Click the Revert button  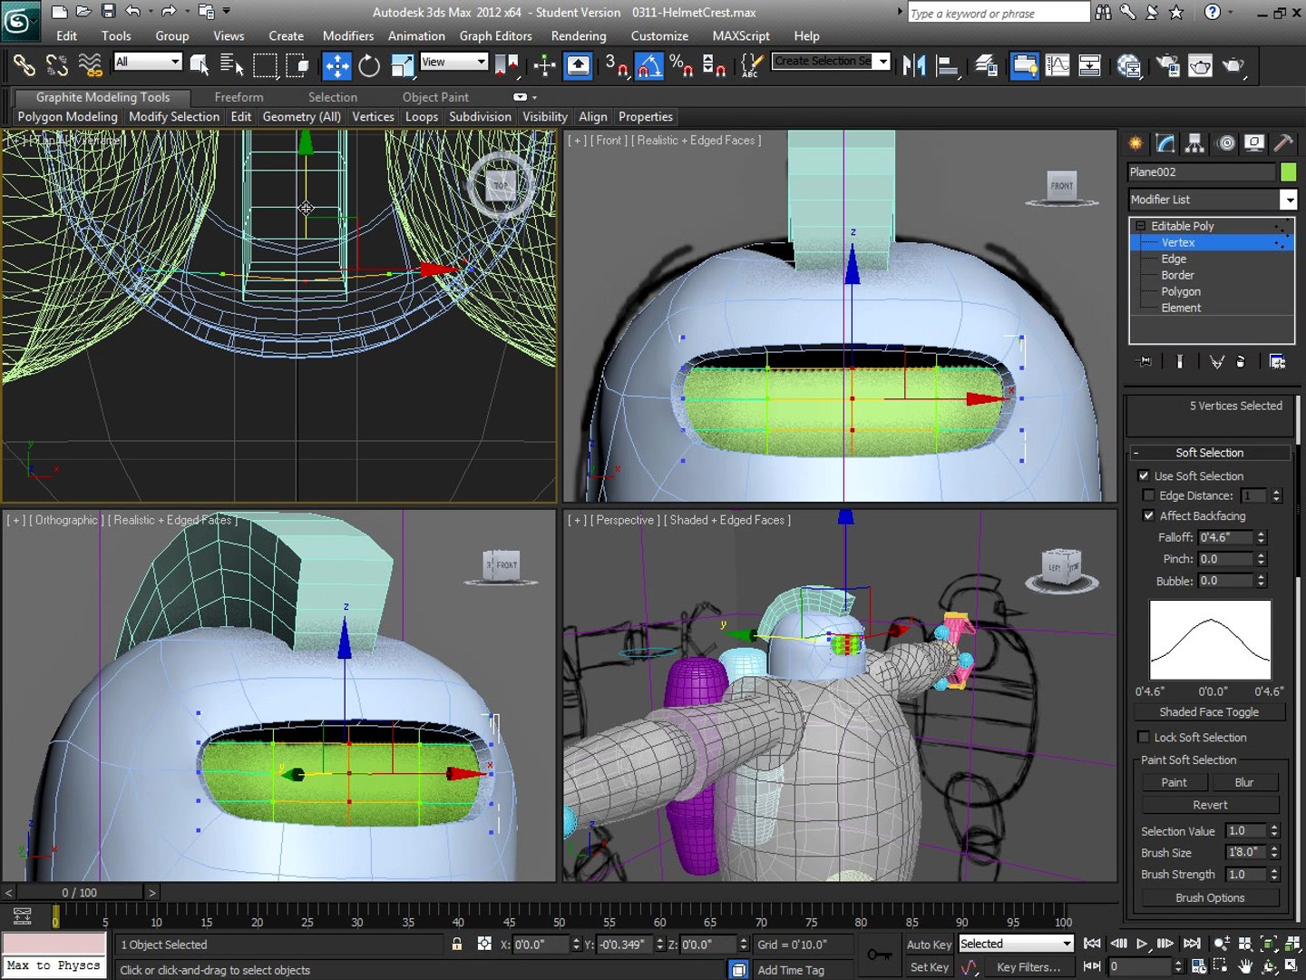coord(1210,805)
